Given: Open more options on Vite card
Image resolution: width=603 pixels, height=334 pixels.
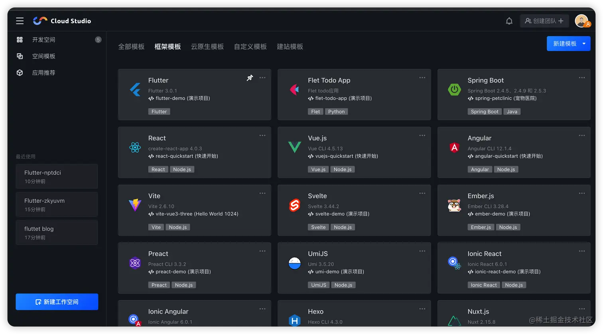Looking at the screenshot, I should click(262, 193).
